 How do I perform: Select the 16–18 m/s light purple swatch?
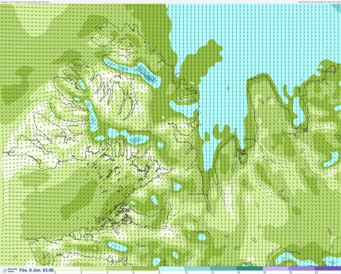point(276,268)
